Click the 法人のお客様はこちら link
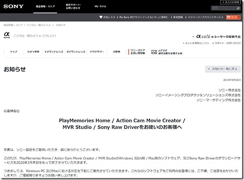This screenshot has height=180, width=244. 197,43
